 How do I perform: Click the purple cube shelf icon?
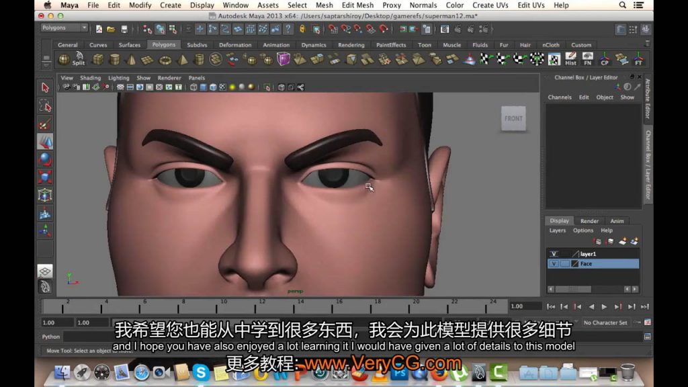coord(283,59)
